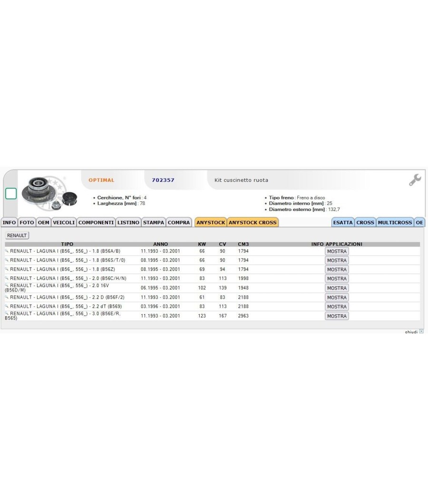Viewport: 428px width, 500px height.
Task: Open the MULTICROSS tab
Action: click(x=395, y=222)
